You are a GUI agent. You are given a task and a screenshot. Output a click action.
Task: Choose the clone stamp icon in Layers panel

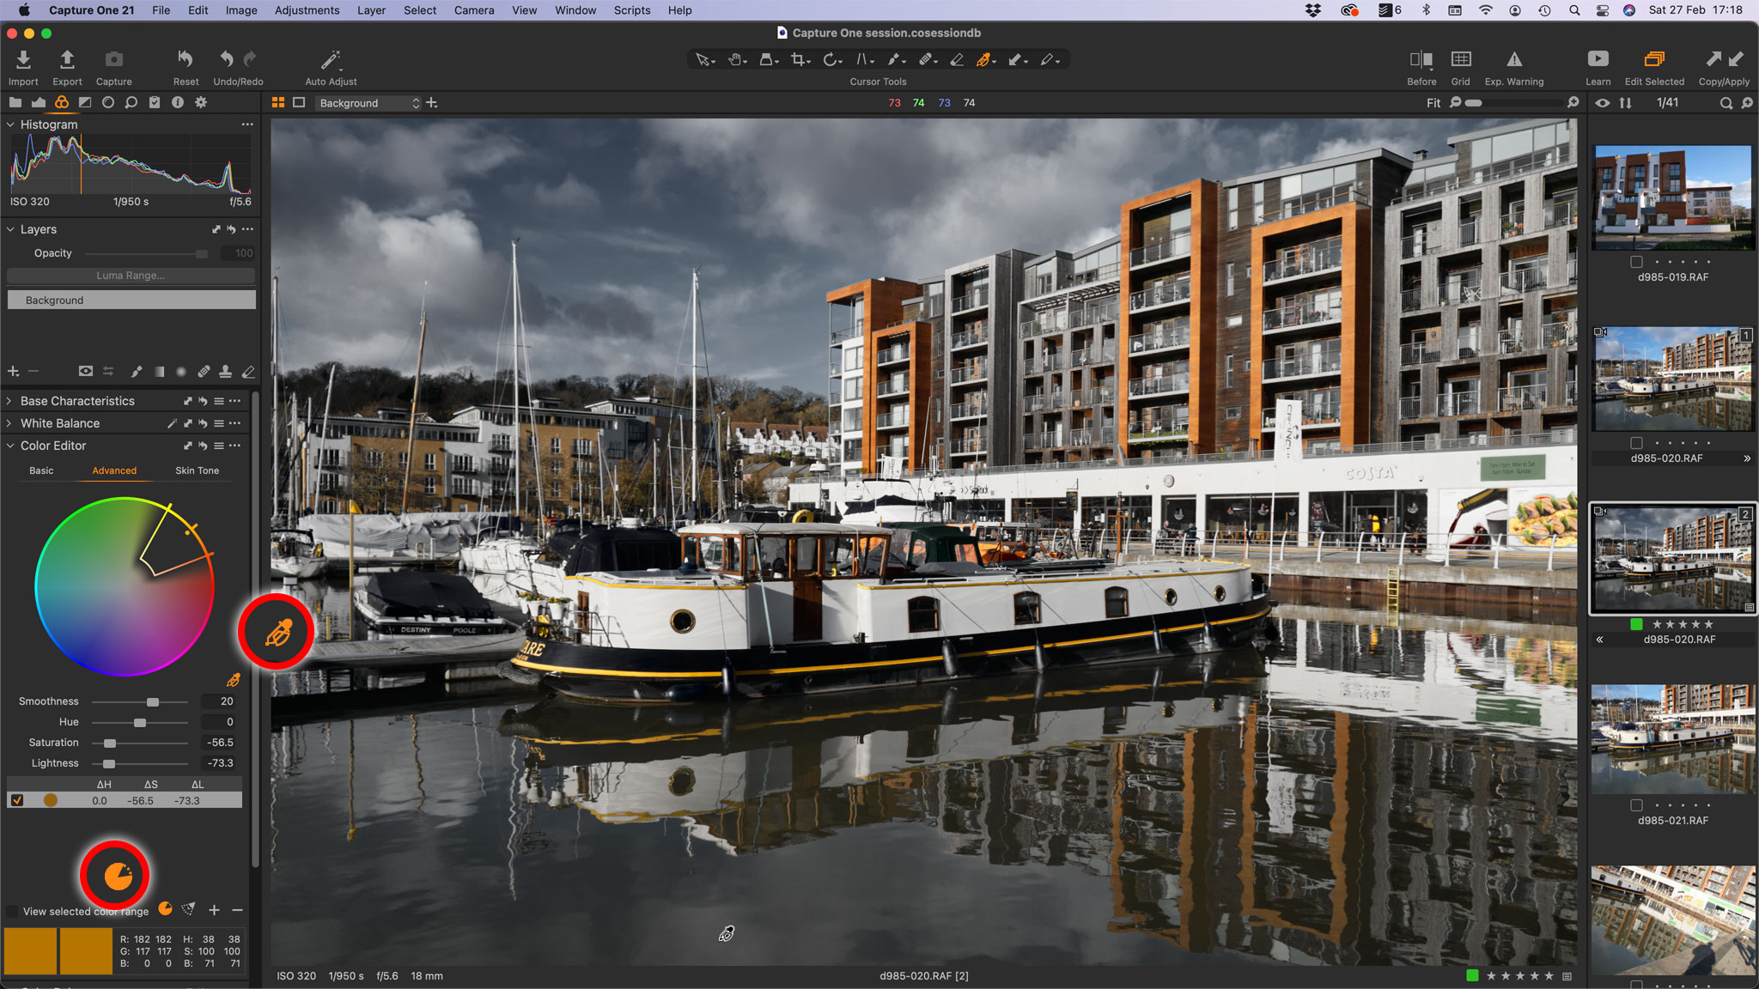click(x=225, y=372)
